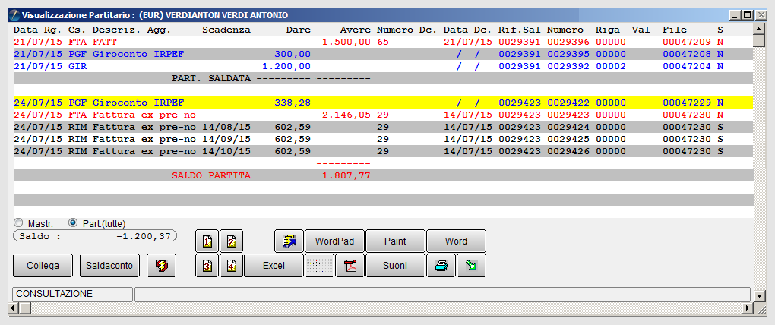Click the window title bar app icon
Screen dimensions: 775x325
pos(15,15)
